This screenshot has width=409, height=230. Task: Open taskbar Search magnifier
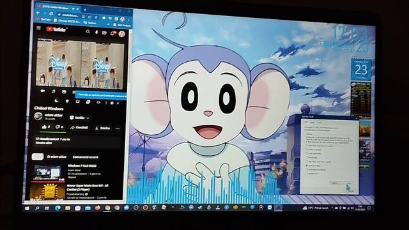point(37,208)
